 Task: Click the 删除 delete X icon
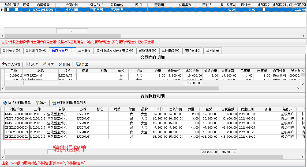coord(60,64)
